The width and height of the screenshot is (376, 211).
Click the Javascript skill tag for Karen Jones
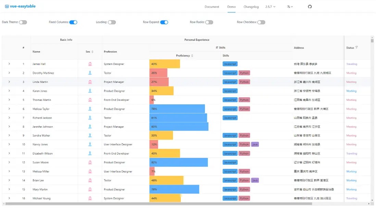[230, 91]
